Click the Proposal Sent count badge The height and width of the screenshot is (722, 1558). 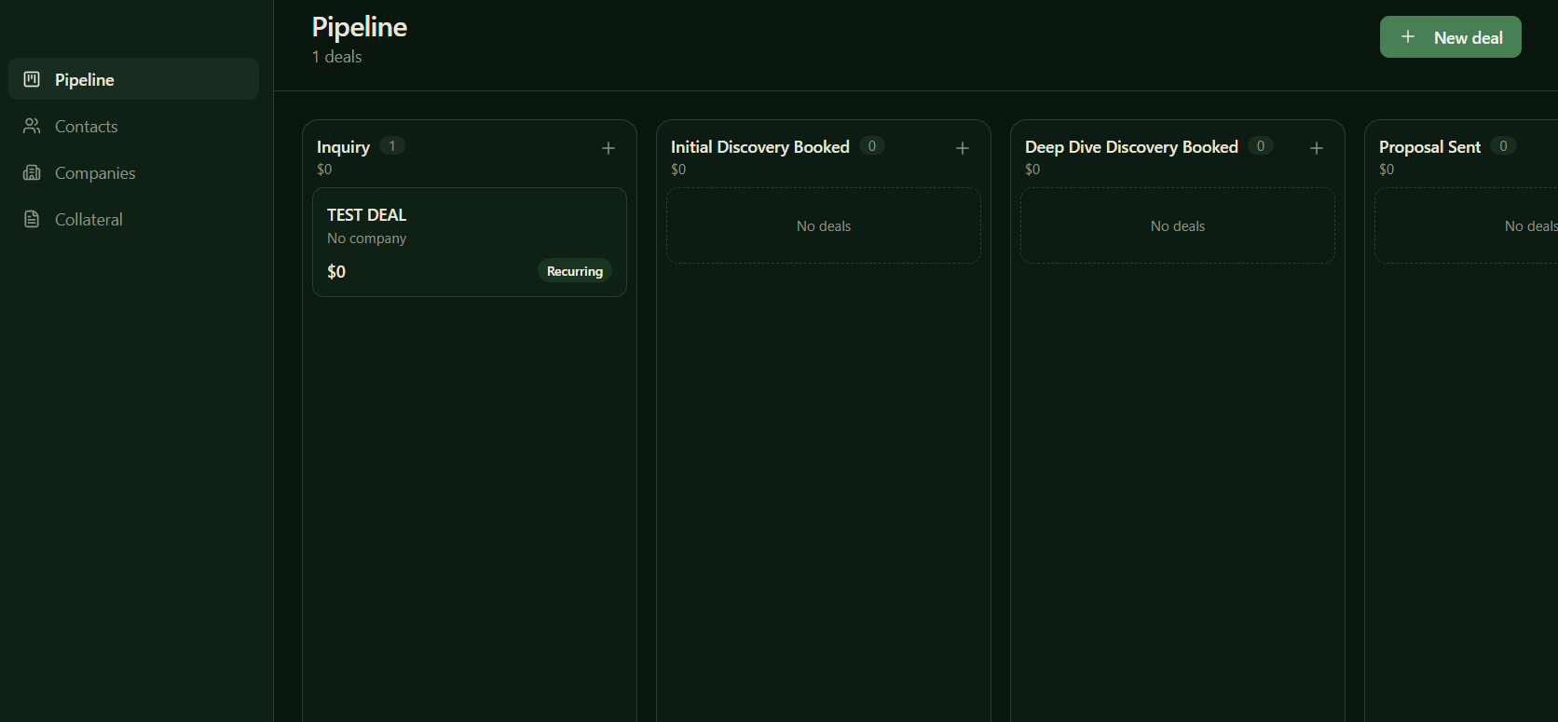pyautogui.click(x=1503, y=145)
